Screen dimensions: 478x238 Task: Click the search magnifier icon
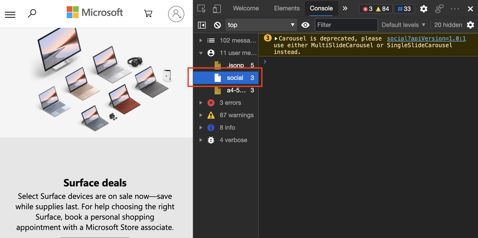click(32, 13)
